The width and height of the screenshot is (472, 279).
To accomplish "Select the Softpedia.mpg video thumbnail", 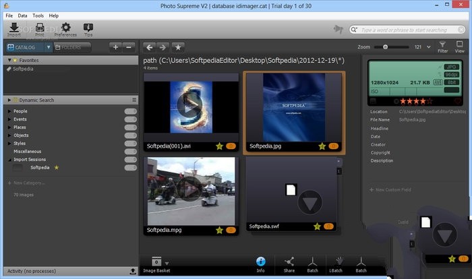I will click(191, 196).
